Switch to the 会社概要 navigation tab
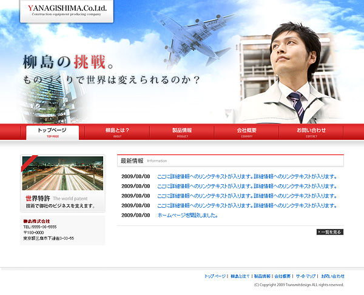This screenshot has width=364, height=295. pos(246,131)
